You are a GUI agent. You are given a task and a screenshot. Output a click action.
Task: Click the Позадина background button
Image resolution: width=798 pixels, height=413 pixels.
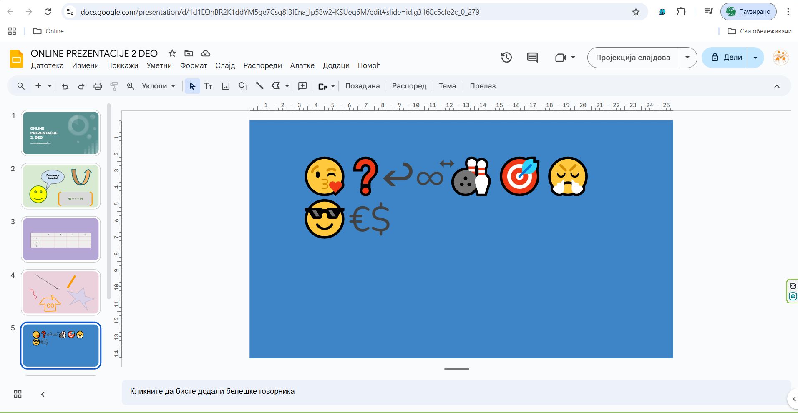(362, 86)
